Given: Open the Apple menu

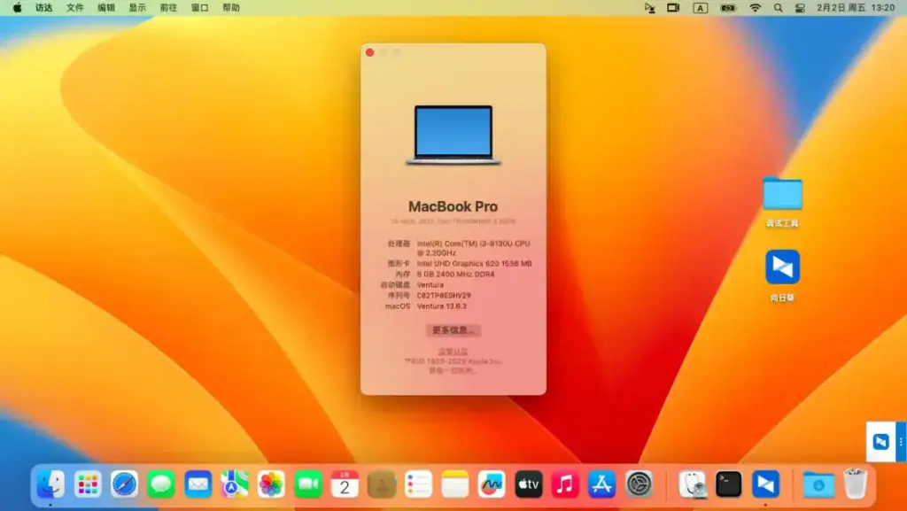Looking at the screenshot, I should click(x=18, y=8).
